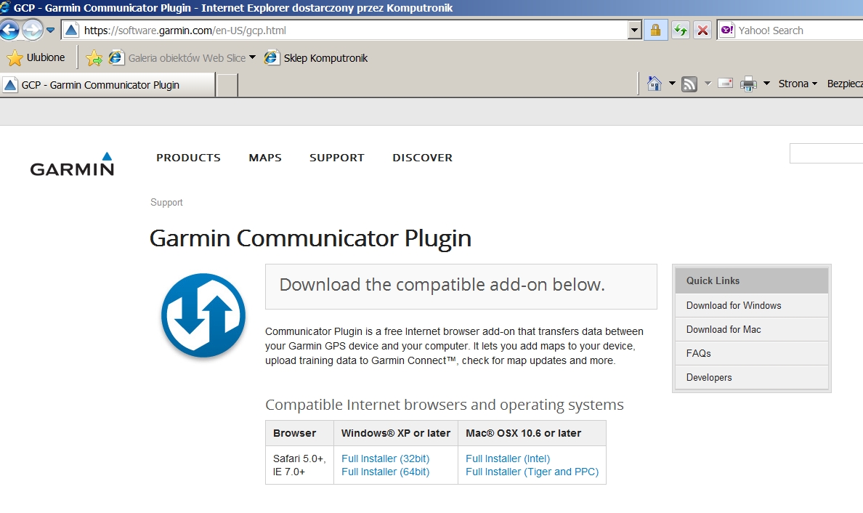Open DISCOVER navigation menu
Image resolution: width=863 pixels, height=513 pixels.
point(422,158)
